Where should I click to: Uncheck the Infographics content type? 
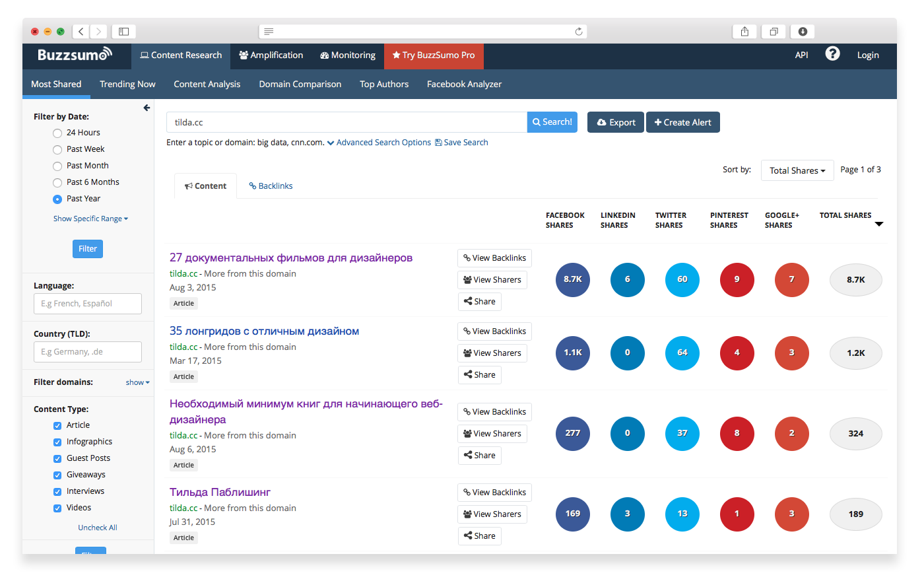(x=57, y=442)
